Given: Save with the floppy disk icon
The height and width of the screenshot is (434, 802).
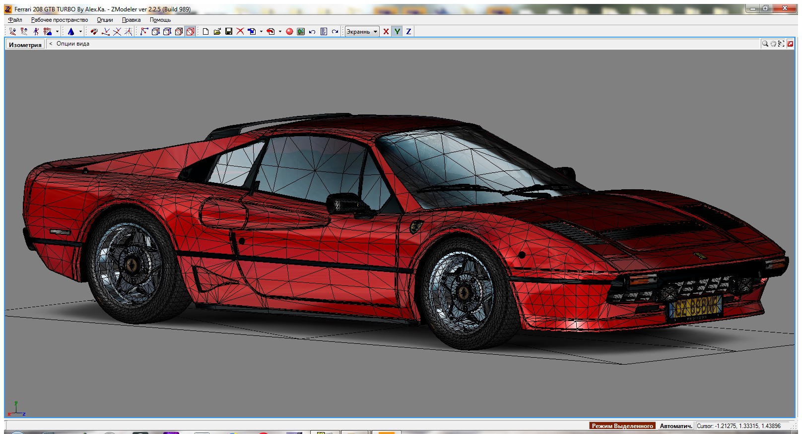Looking at the screenshot, I should coord(229,31).
